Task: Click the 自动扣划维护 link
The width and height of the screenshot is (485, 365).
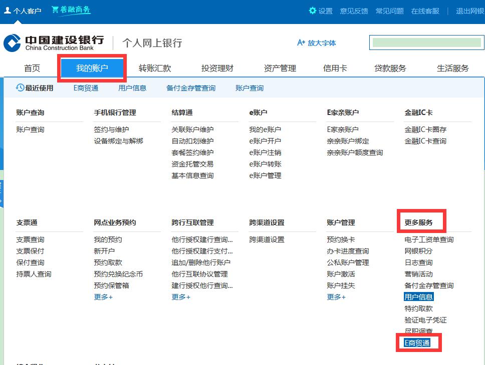Action: 193,141
